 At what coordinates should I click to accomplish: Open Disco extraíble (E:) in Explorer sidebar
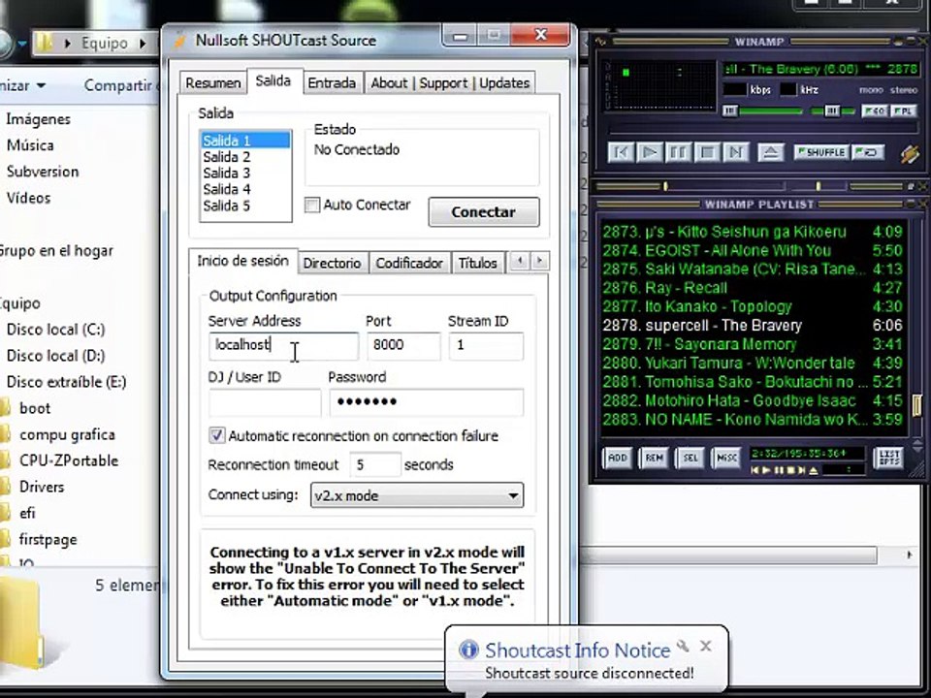click(x=67, y=382)
